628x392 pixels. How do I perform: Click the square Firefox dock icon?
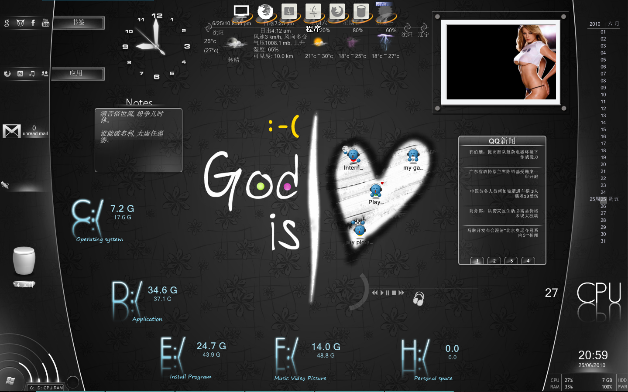(x=336, y=12)
